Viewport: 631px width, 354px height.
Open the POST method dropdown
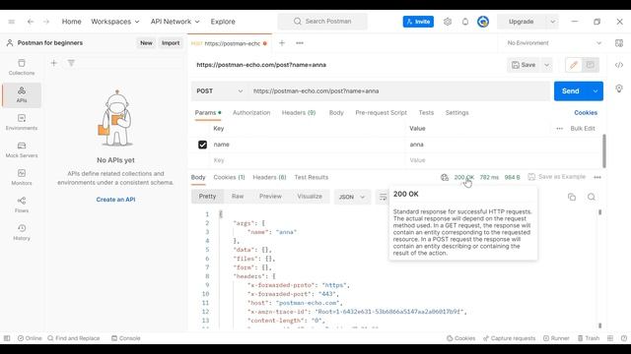[x=220, y=91]
